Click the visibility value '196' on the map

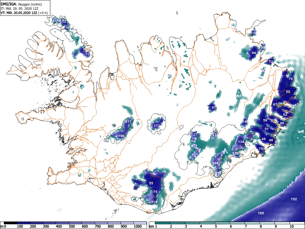121,136
